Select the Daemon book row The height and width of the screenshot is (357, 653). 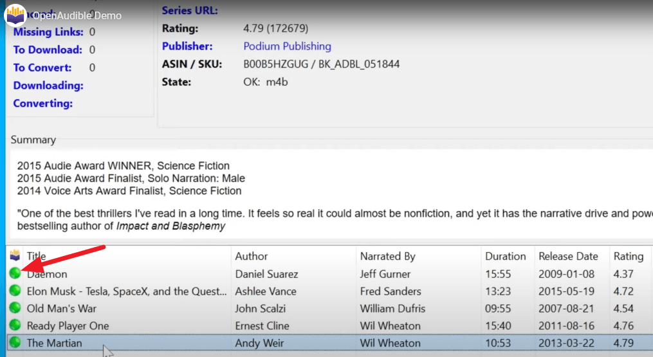coord(329,273)
